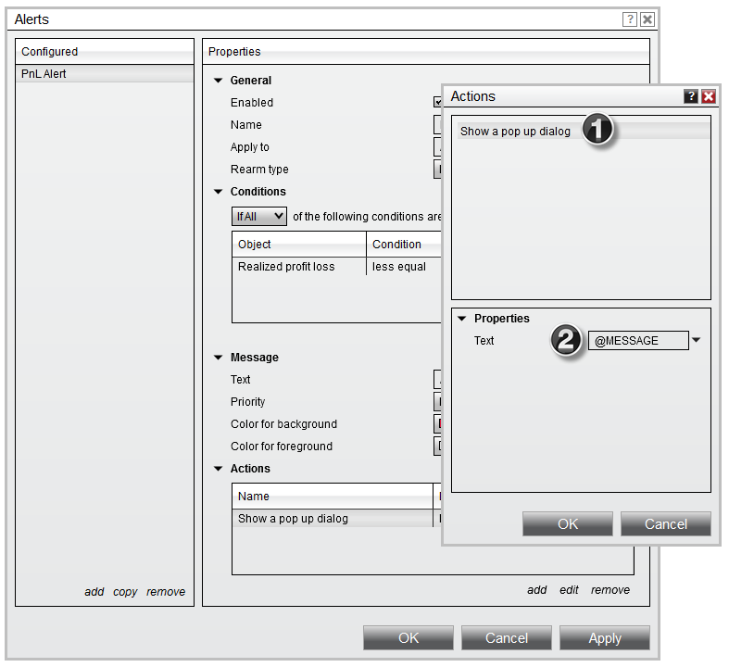Close the Alerts window using X icon
The width and height of the screenshot is (729, 667).
point(647,19)
